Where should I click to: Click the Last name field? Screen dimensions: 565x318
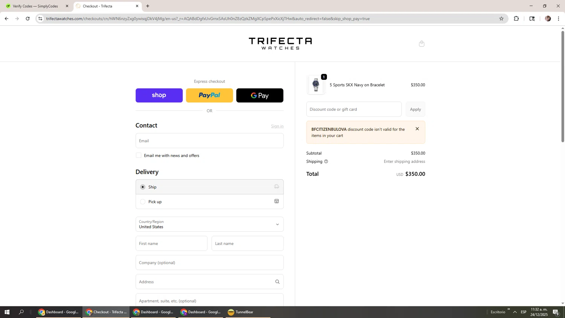point(247,243)
